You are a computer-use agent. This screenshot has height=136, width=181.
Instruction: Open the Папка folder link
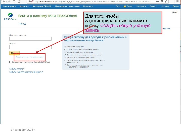click(128, 6)
